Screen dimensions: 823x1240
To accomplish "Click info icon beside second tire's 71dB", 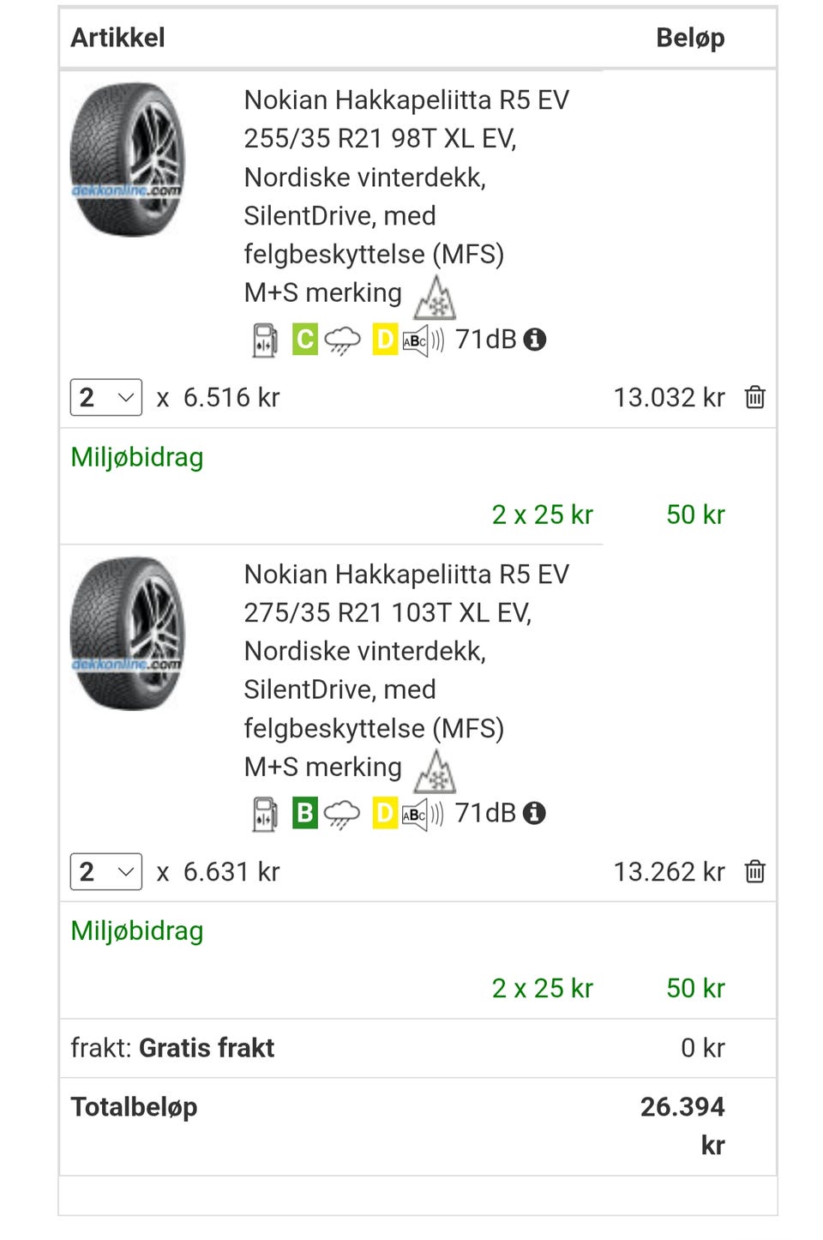I will [x=534, y=813].
